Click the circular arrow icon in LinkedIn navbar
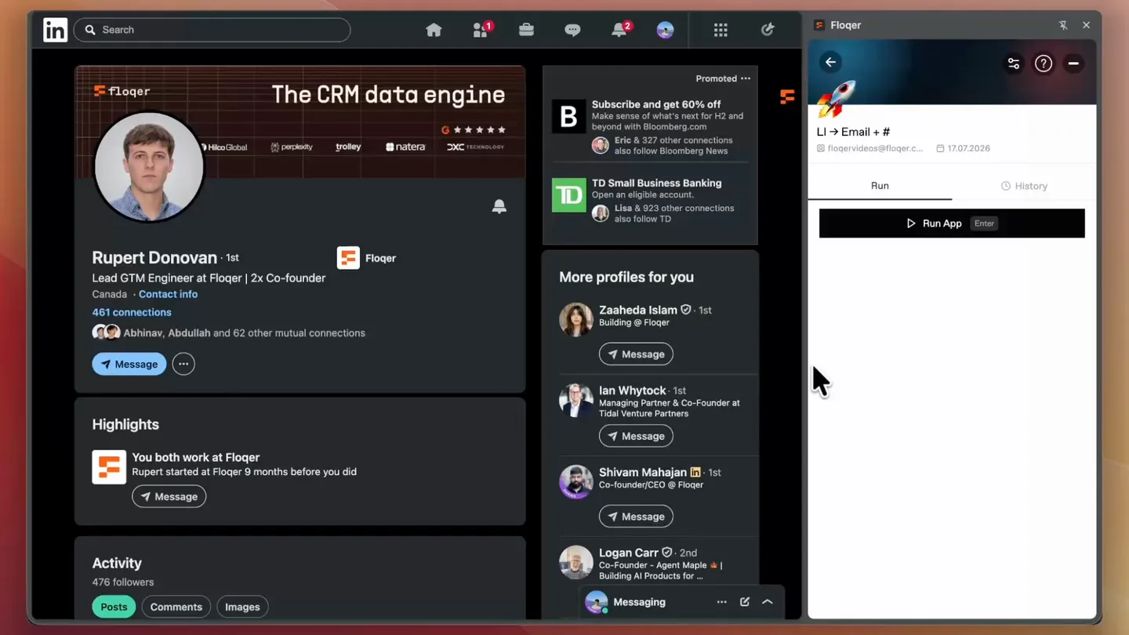 coord(768,30)
